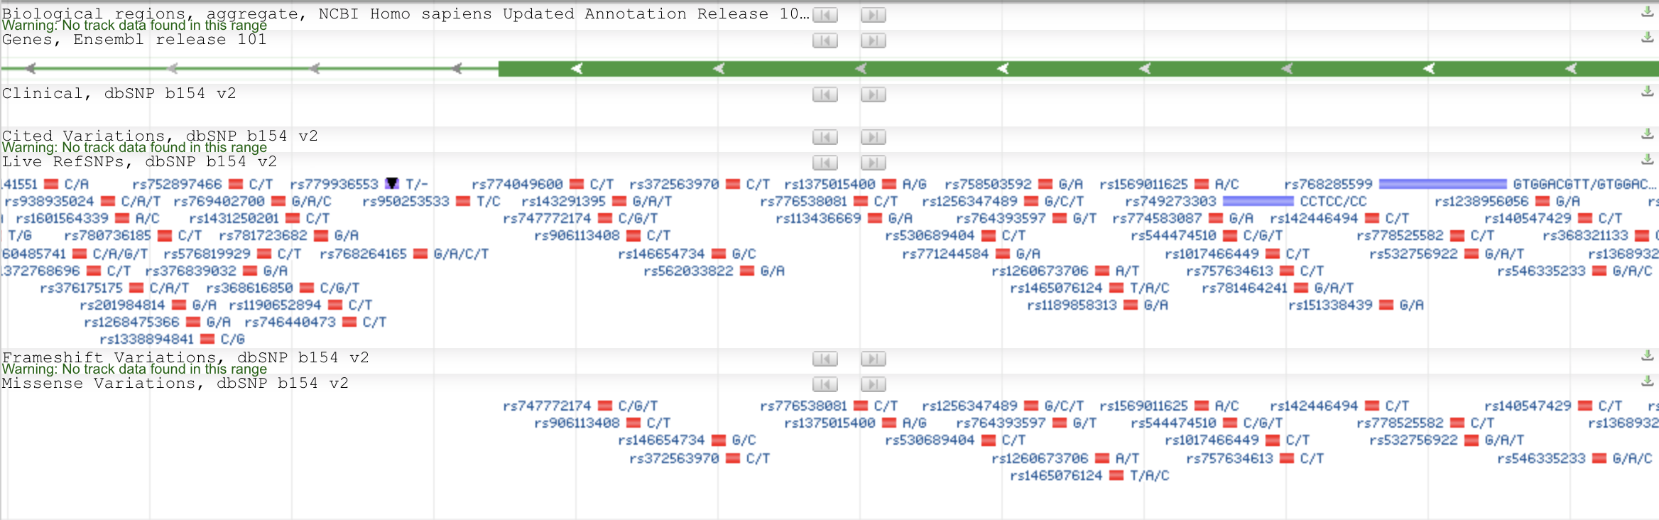This screenshot has height=520, width=1659.
Task: Download the Biological regions track data
Action: (x=1647, y=12)
